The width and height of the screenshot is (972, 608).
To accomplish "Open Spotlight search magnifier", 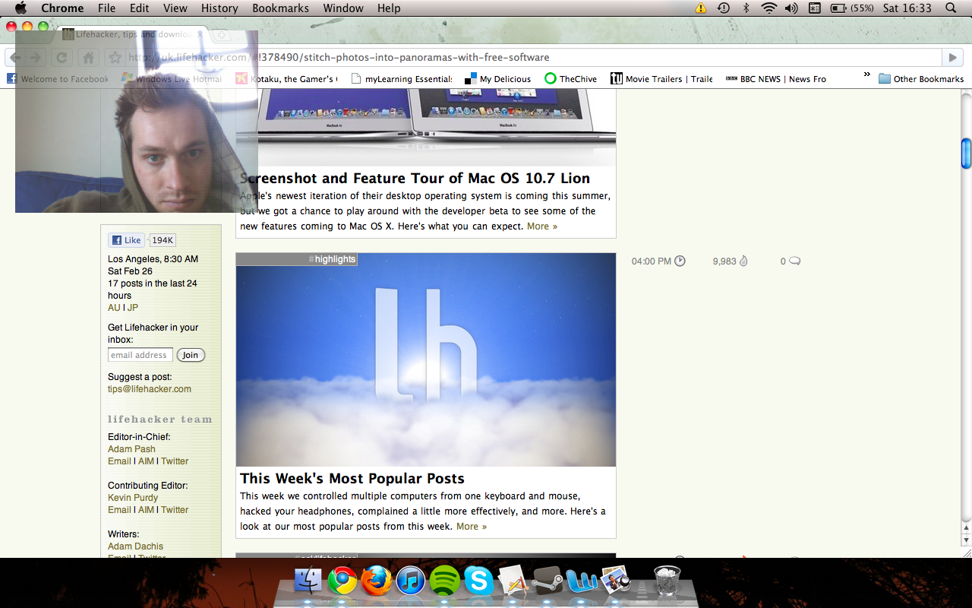I will pos(951,8).
